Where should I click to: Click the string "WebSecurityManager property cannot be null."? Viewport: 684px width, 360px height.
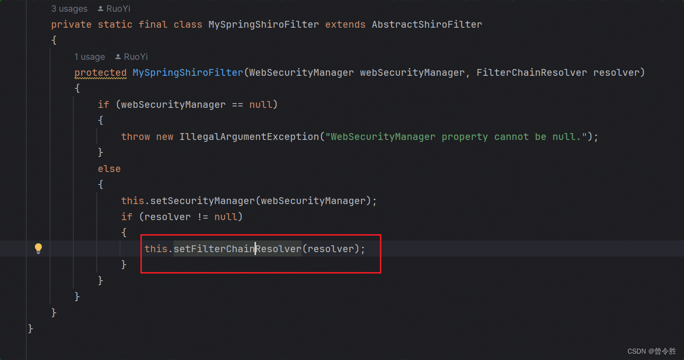point(456,137)
